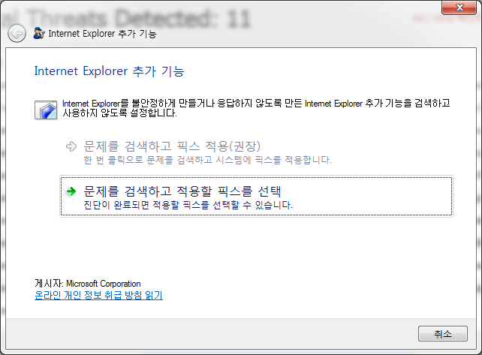The width and height of the screenshot is (482, 355).
Task: Click the troubleshooter icon beside the window title
Action: 39,33
